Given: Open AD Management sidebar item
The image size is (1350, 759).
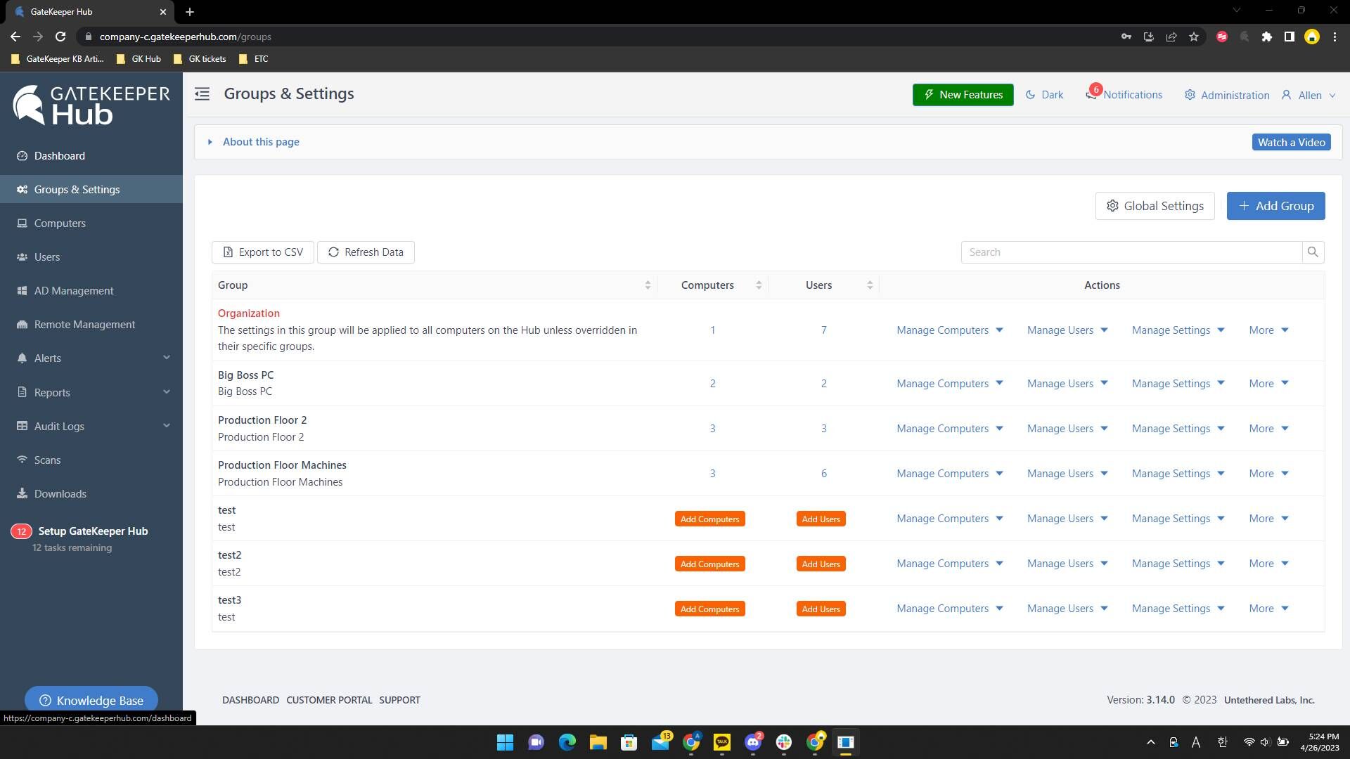Looking at the screenshot, I should click(73, 290).
